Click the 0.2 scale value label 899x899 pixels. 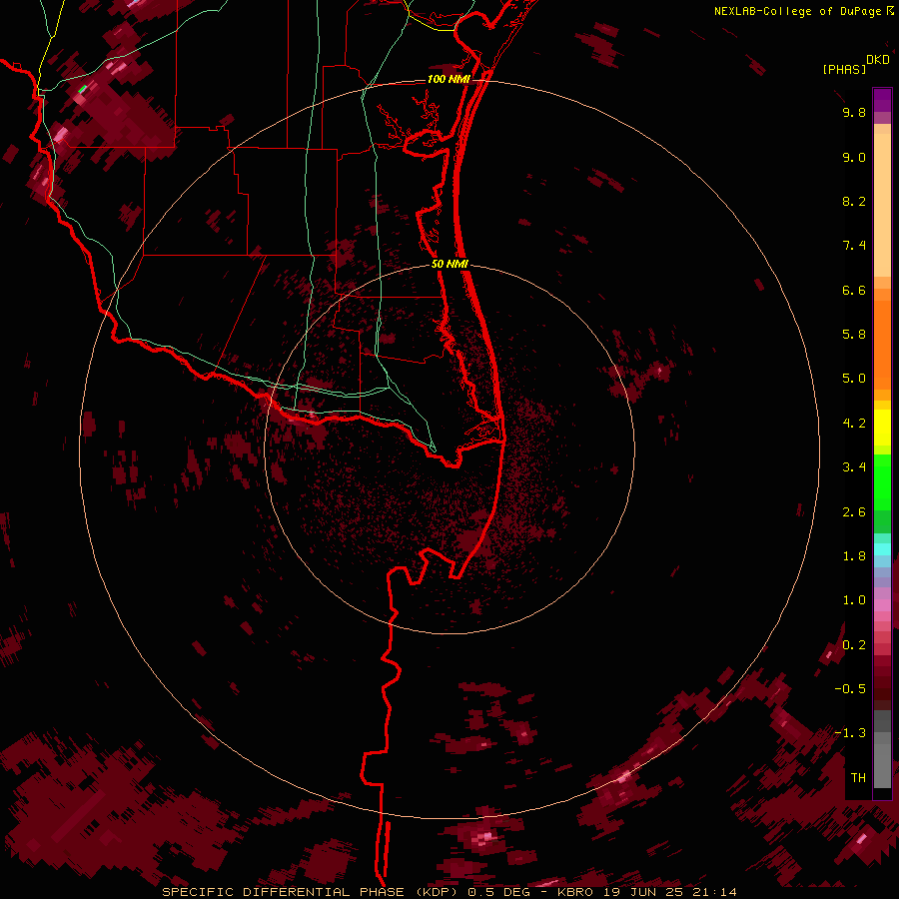tap(854, 644)
